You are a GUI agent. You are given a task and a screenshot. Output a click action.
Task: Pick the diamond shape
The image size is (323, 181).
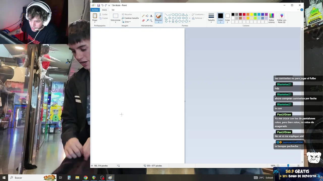point(170,18)
